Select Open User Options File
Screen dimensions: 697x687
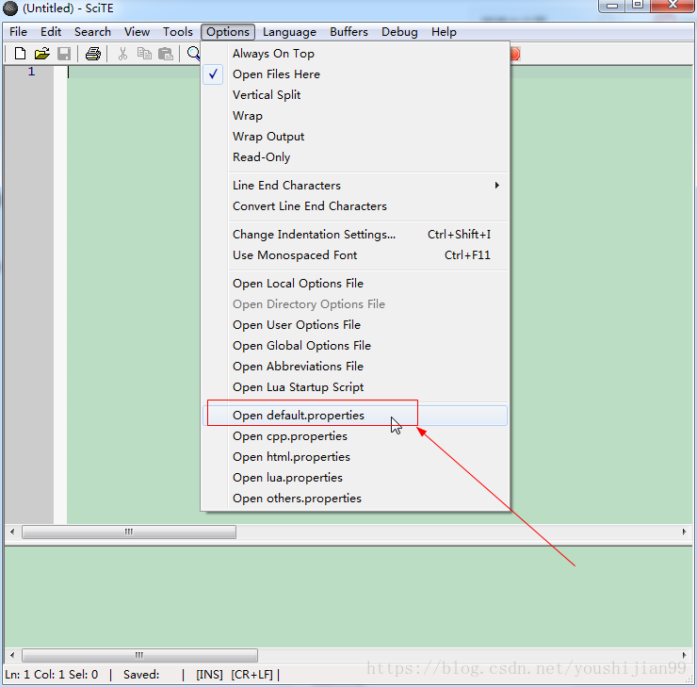[356, 325]
